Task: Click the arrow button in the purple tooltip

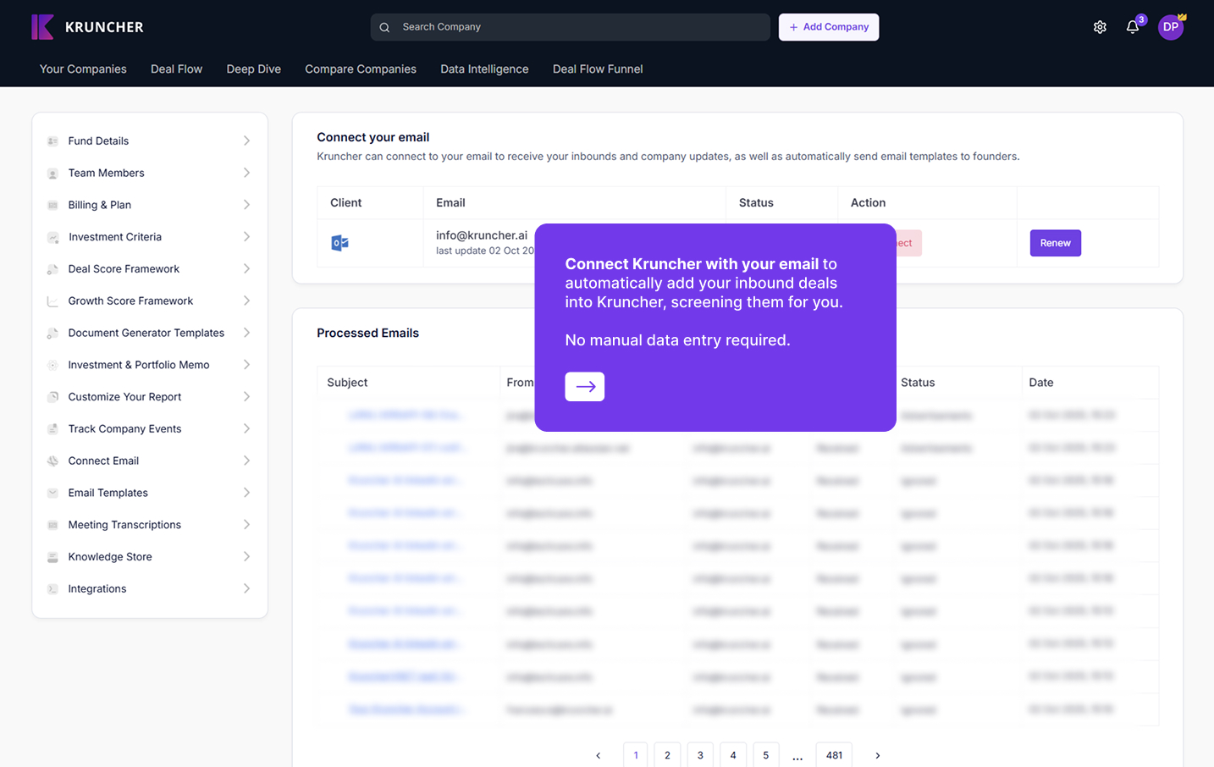Action: pyautogui.click(x=584, y=387)
